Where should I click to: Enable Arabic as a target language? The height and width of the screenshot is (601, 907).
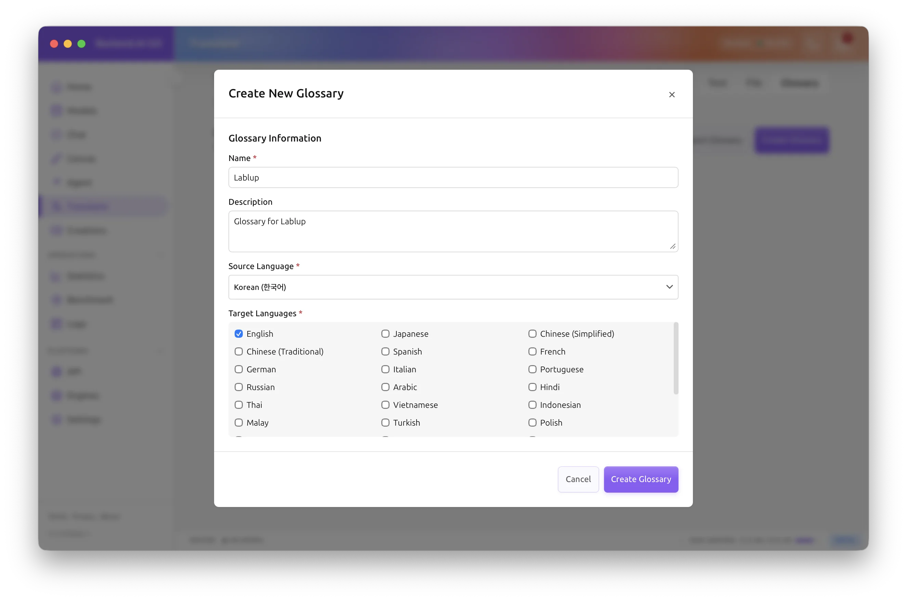pyautogui.click(x=385, y=387)
